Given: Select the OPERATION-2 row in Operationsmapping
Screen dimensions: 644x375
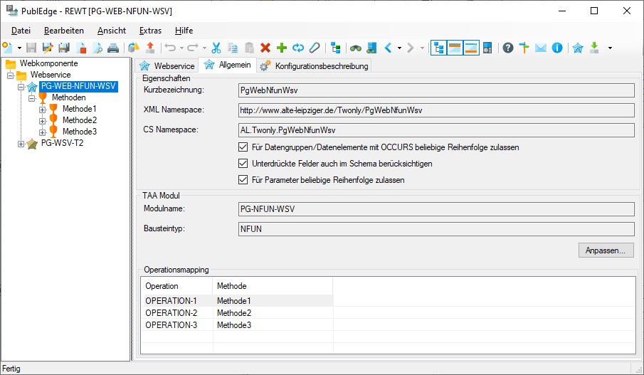Looking at the screenshot, I should [x=171, y=313].
